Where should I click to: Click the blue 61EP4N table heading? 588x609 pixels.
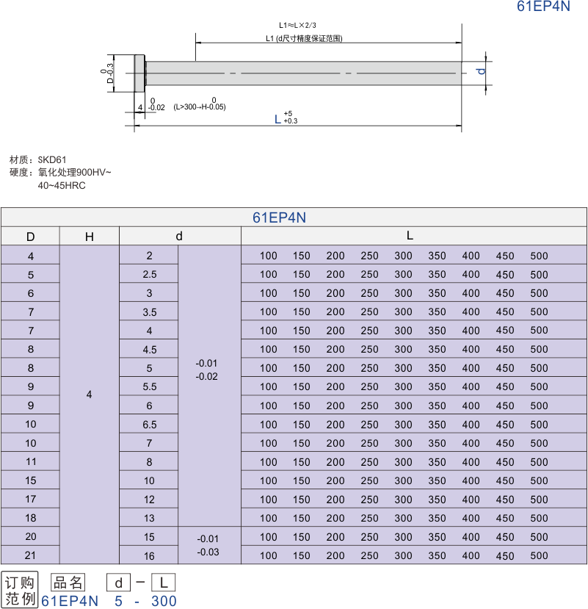click(x=279, y=217)
